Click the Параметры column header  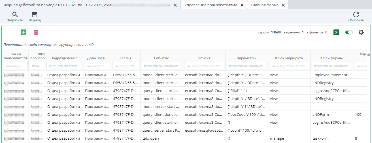pyautogui.click(x=246, y=58)
